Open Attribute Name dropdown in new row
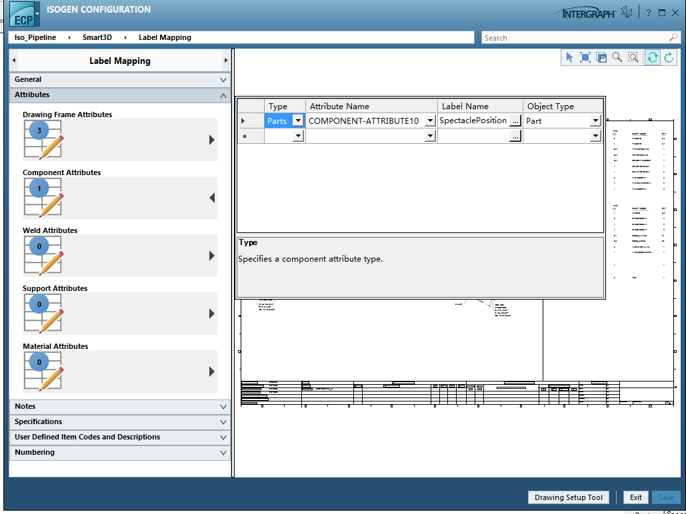Image resolution: width=686 pixels, height=514 pixels. 430,136
